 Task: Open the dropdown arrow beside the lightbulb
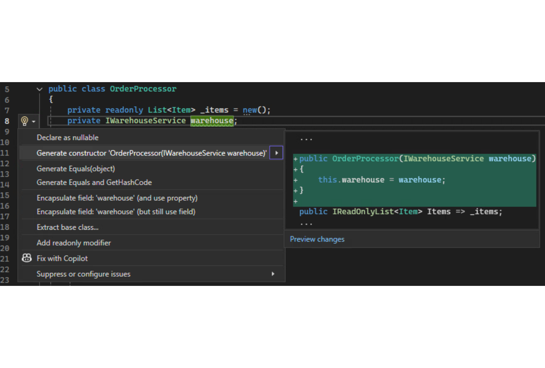[33, 122]
